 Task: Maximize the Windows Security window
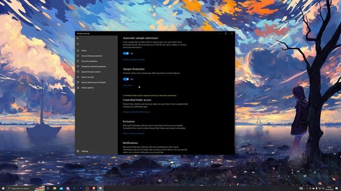(226, 33)
